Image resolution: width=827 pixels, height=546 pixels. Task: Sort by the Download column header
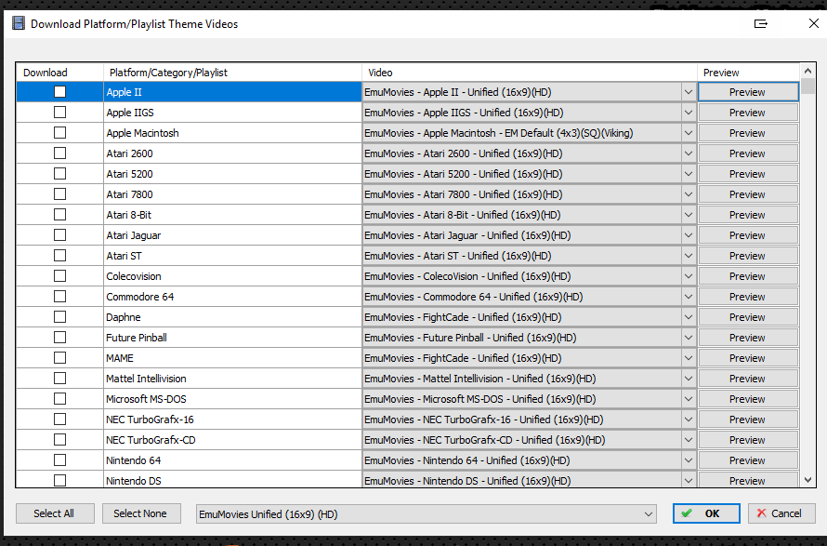(59, 73)
